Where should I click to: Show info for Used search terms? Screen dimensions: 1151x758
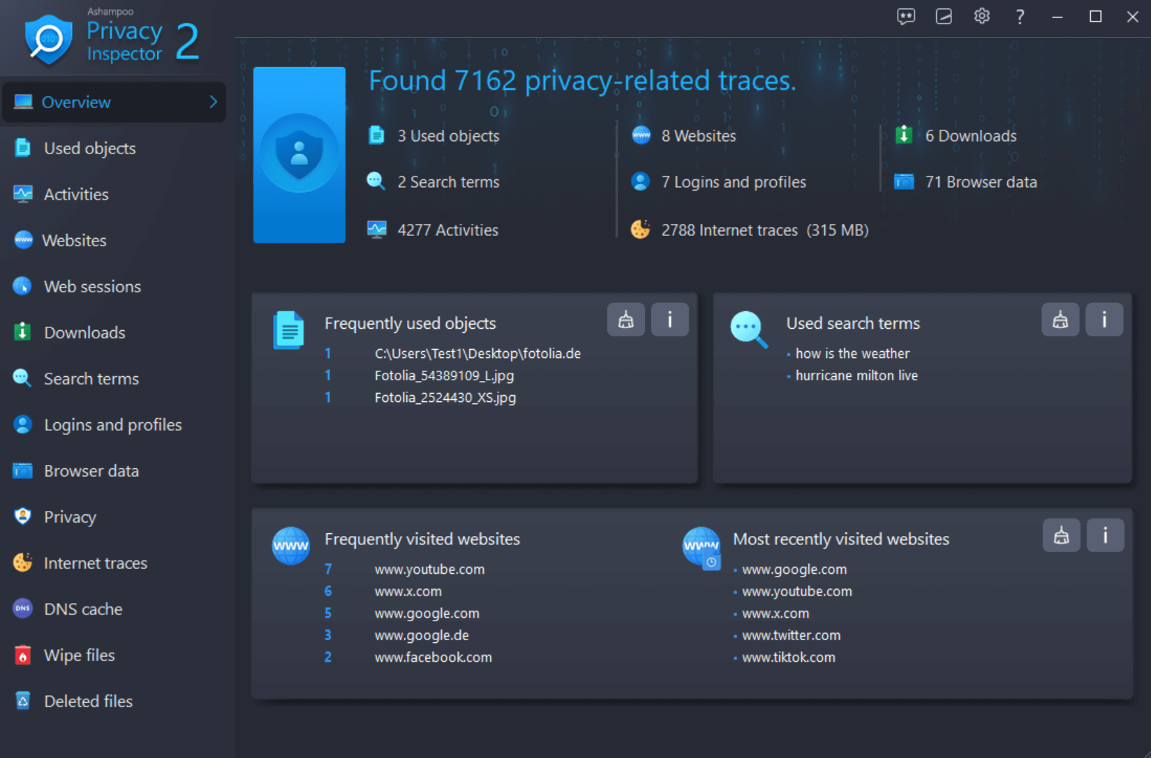tap(1104, 320)
